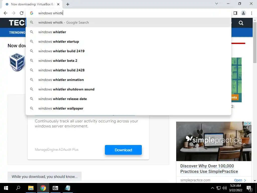The width and height of the screenshot is (257, 193).
Task: Click the site search magnifier icon
Action: (x=241, y=23)
